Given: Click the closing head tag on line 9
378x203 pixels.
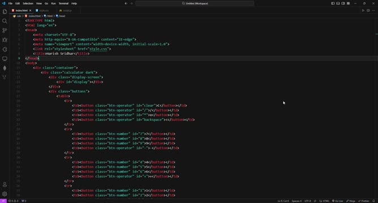Looking at the screenshot, I should (32, 58).
